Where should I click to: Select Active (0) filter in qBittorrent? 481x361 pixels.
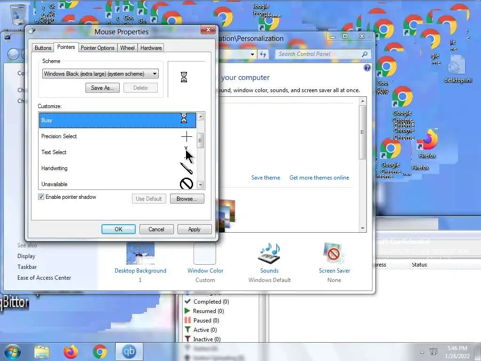click(x=201, y=330)
